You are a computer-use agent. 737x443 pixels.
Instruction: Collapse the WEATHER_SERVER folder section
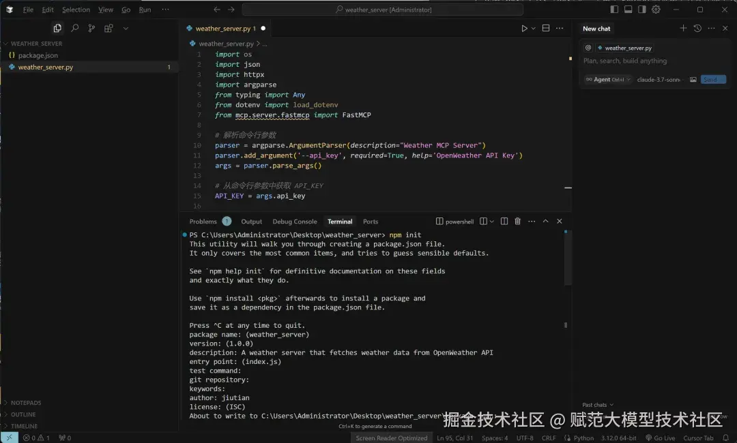pyautogui.click(x=36, y=43)
